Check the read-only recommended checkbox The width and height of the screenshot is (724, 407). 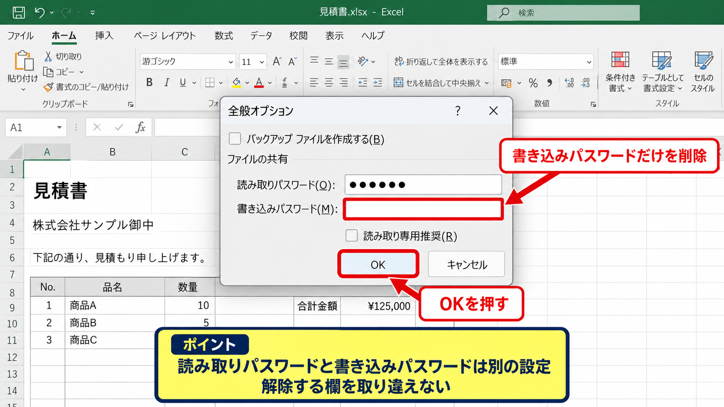(352, 236)
